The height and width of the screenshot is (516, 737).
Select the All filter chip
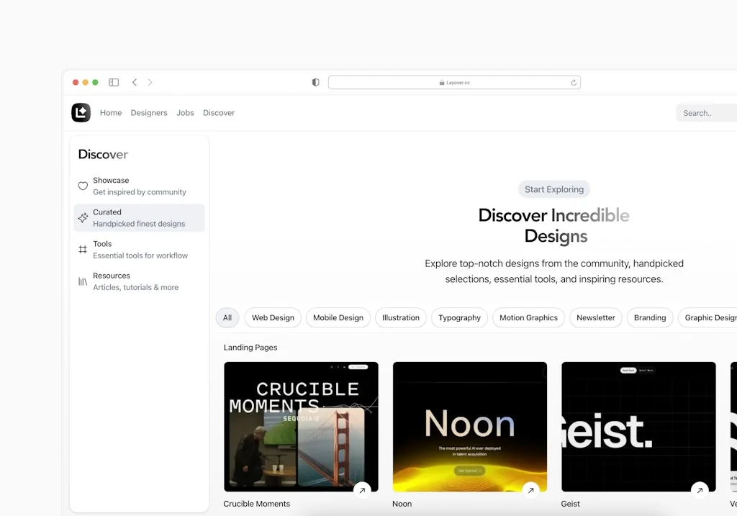pyautogui.click(x=227, y=318)
